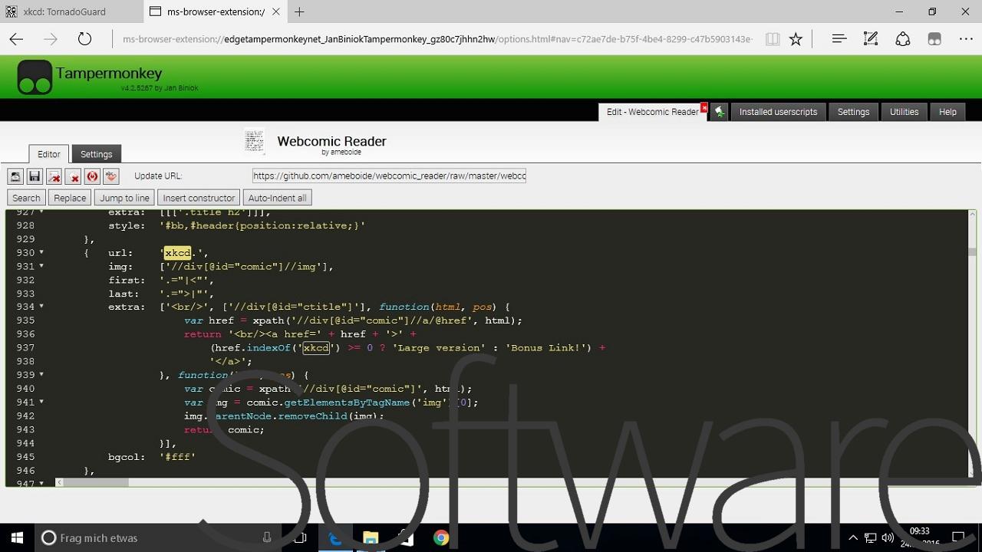This screenshot has width=982, height=552.
Task: Click the Search button
Action: [x=26, y=198]
